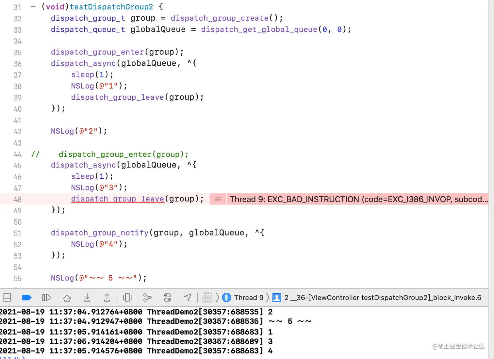494x359 pixels.
Task: Click the process icon in the debug jump bar
Action: tap(207, 298)
